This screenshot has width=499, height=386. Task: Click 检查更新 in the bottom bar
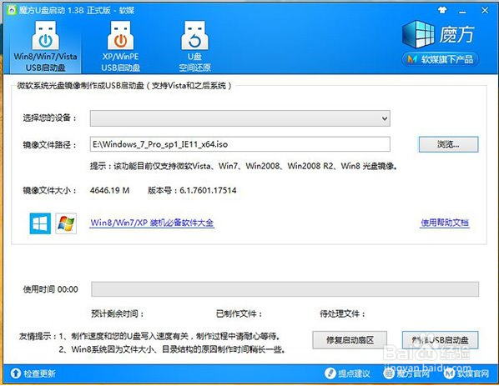(x=39, y=373)
